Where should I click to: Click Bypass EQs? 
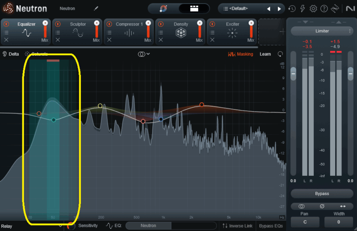pos(271,226)
